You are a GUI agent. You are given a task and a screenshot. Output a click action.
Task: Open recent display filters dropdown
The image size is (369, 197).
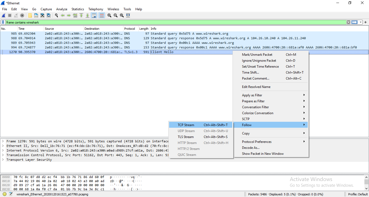tap(361, 22)
